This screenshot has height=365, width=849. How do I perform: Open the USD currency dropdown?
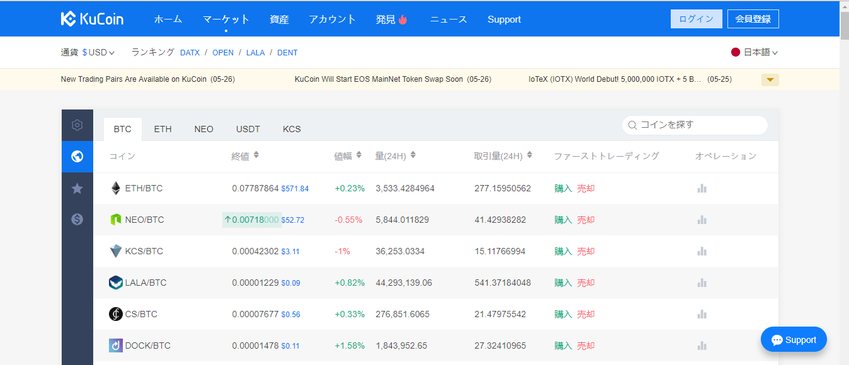(98, 52)
